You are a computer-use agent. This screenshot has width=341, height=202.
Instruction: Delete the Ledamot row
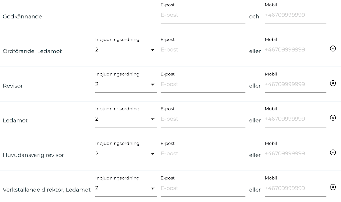click(x=333, y=118)
